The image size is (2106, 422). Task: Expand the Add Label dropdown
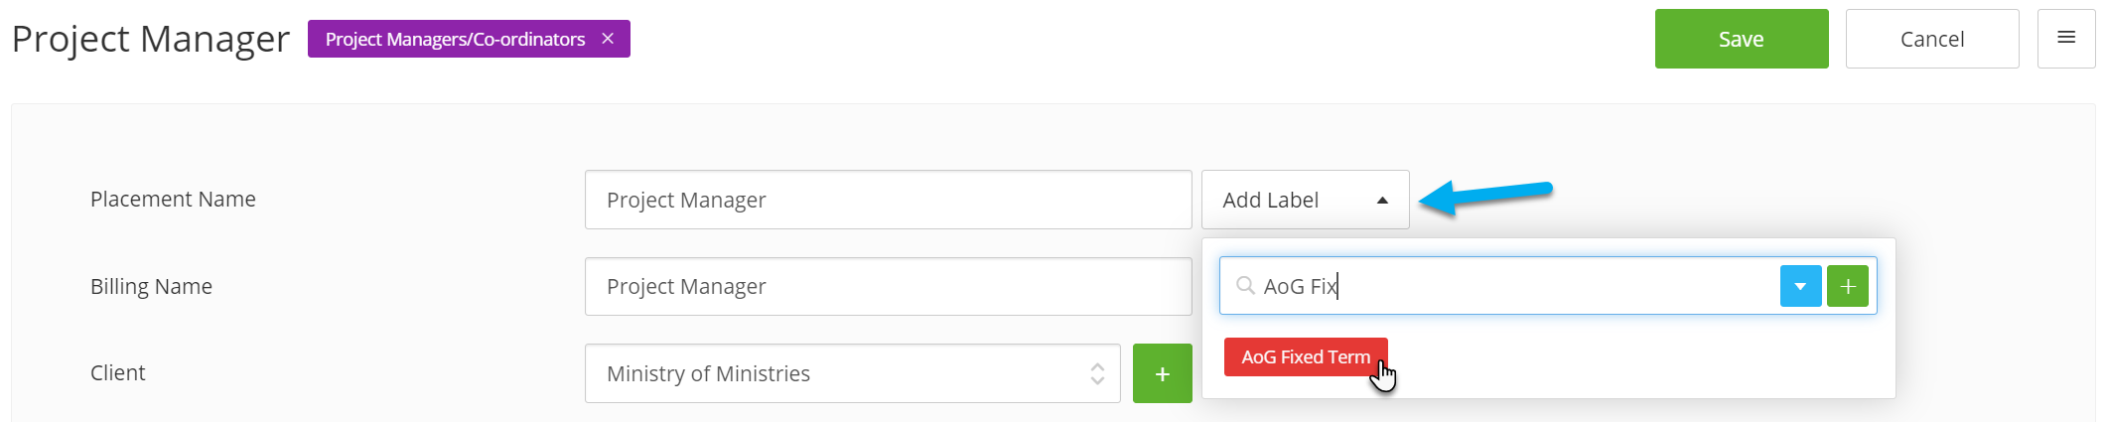pyautogui.click(x=1305, y=200)
